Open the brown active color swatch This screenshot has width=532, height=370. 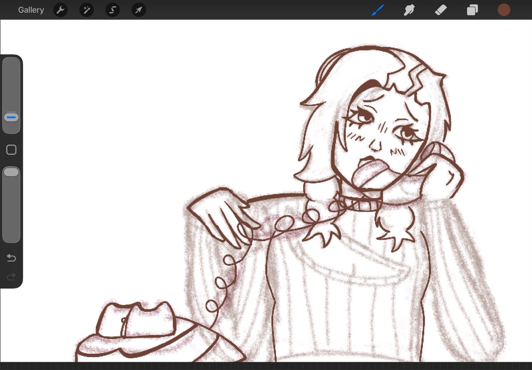504,10
